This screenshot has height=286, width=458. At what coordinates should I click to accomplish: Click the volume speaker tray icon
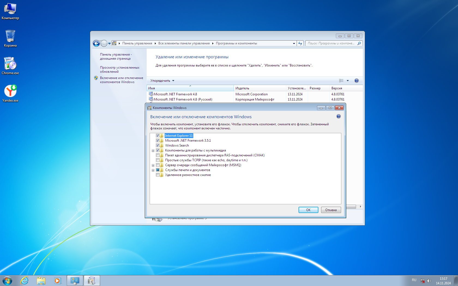coord(429,281)
